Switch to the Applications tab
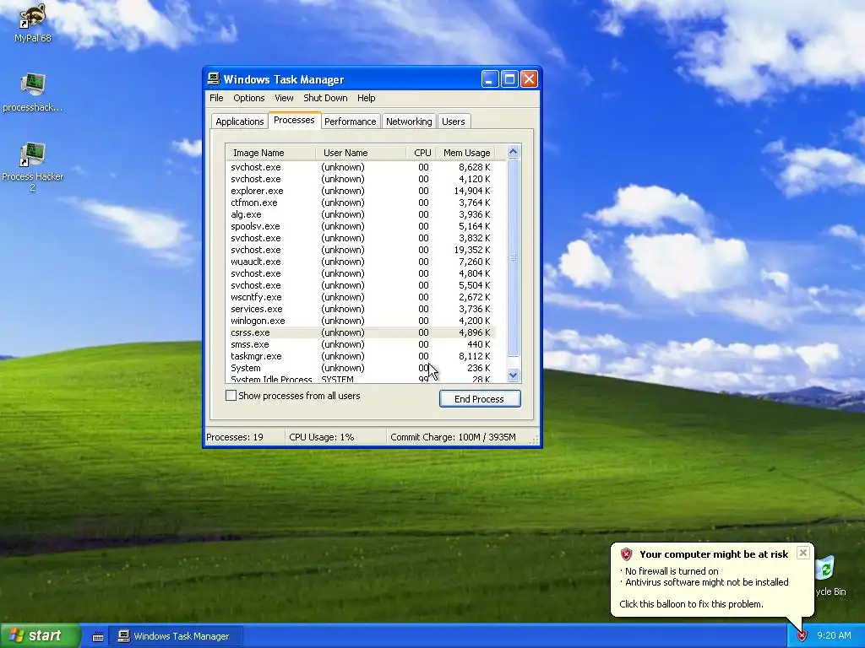 point(239,121)
